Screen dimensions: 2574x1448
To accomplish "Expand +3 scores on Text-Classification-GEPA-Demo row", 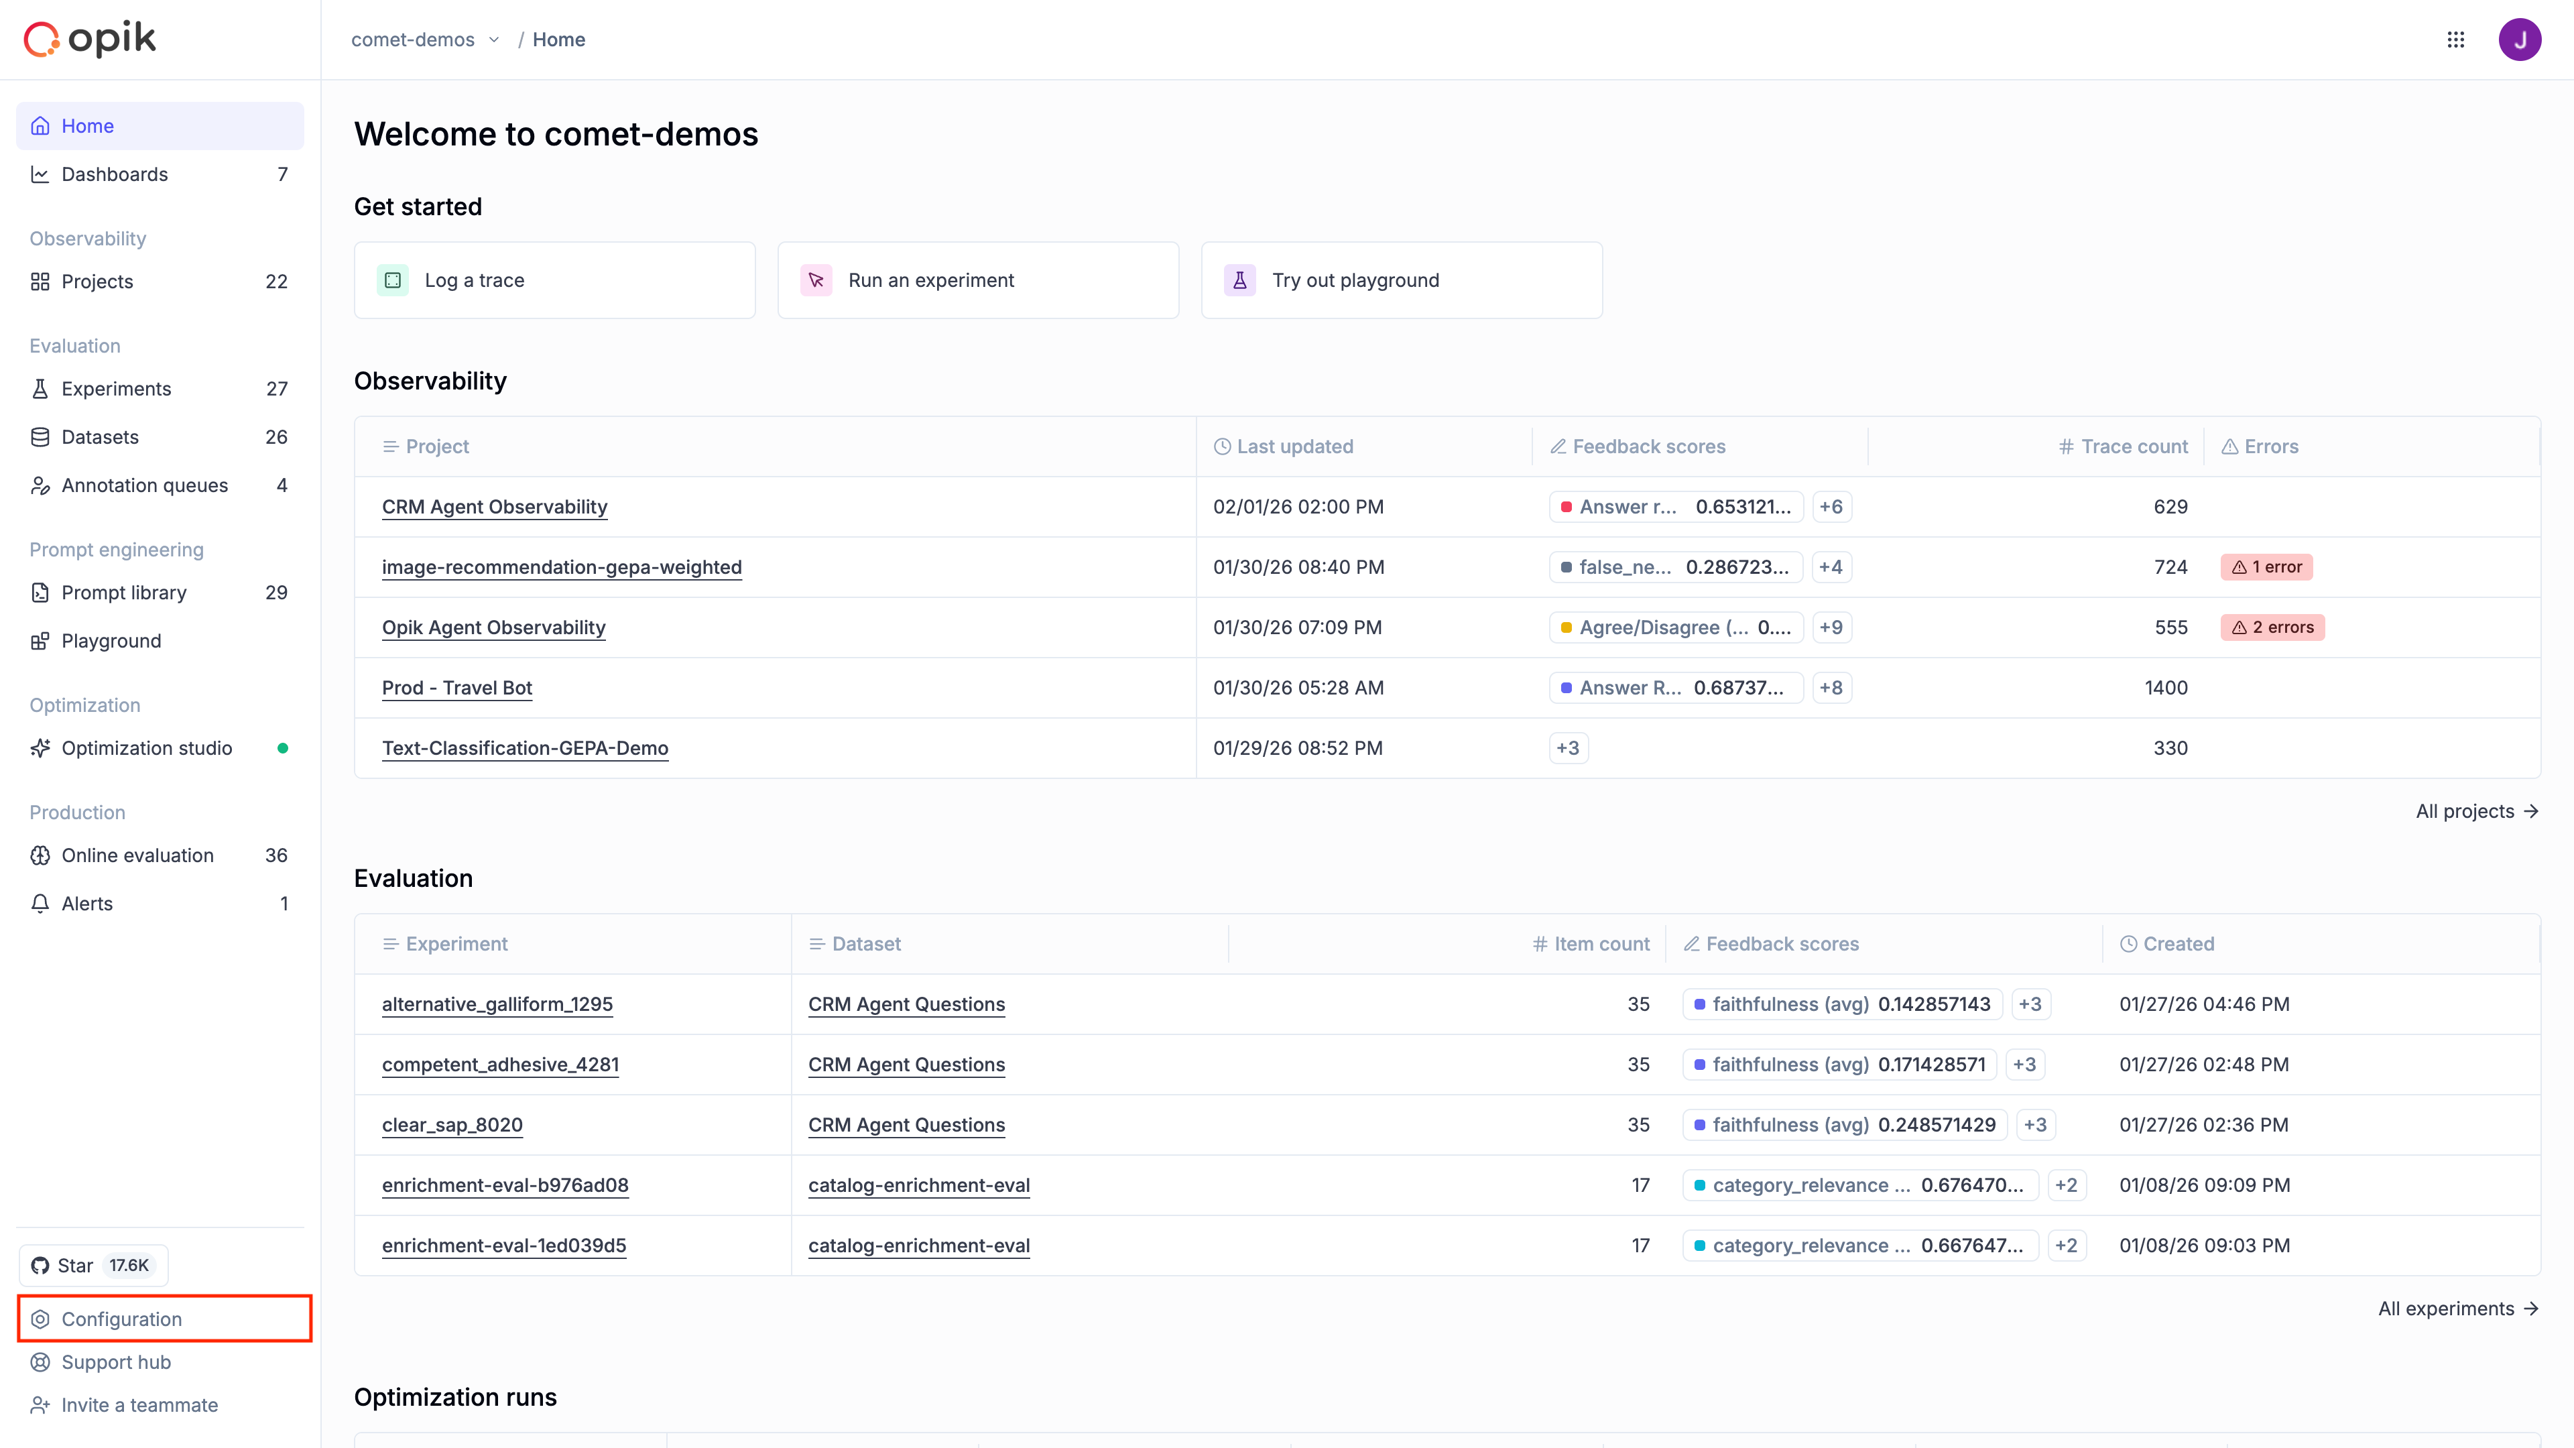I will [x=1568, y=747].
